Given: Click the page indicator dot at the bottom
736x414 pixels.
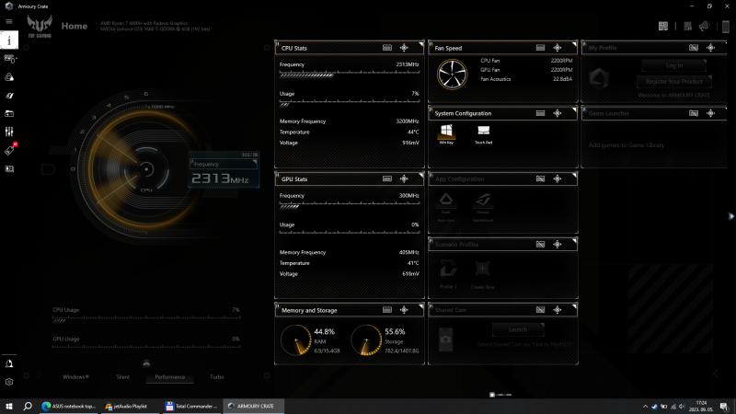Looking at the screenshot, I should coord(492,395).
